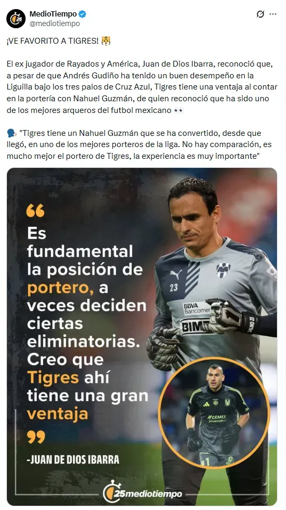The image size is (286, 510).
Task: Click the BBVA Bancomer sponsor patch
Action: pyautogui.click(x=197, y=309)
